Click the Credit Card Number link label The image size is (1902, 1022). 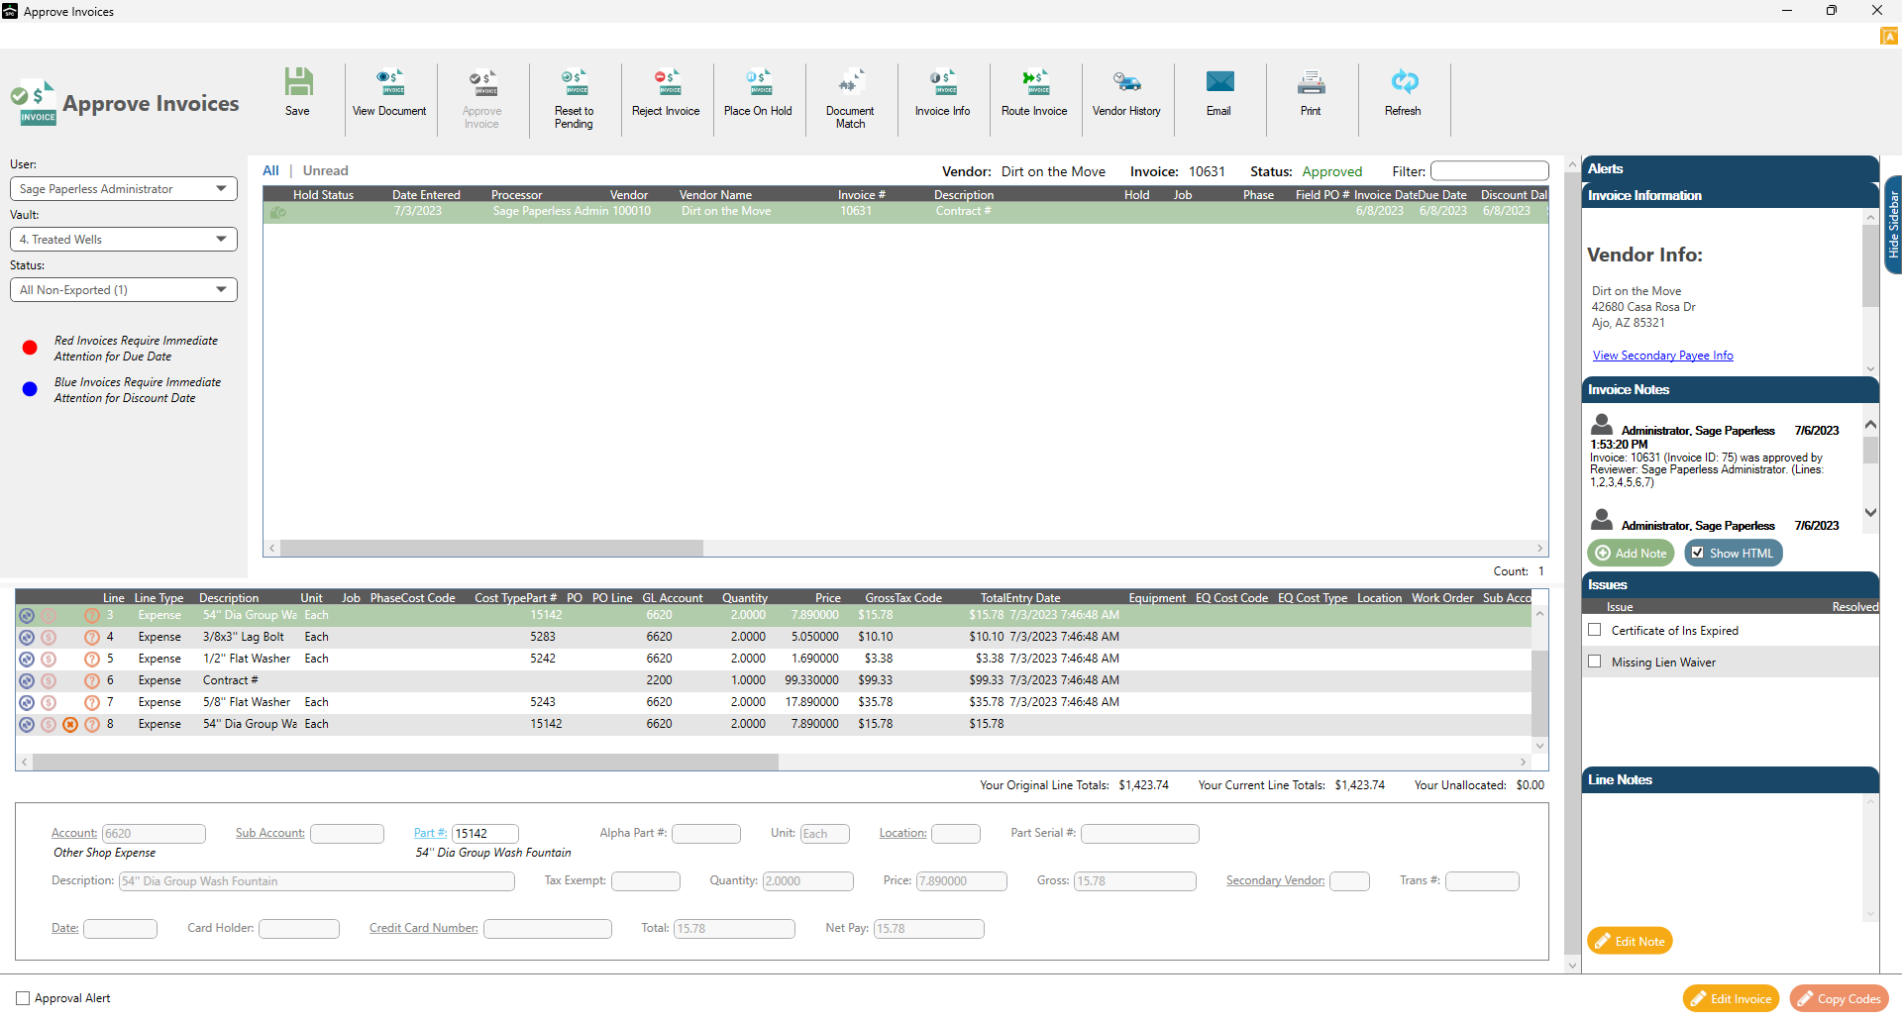[423, 928]
